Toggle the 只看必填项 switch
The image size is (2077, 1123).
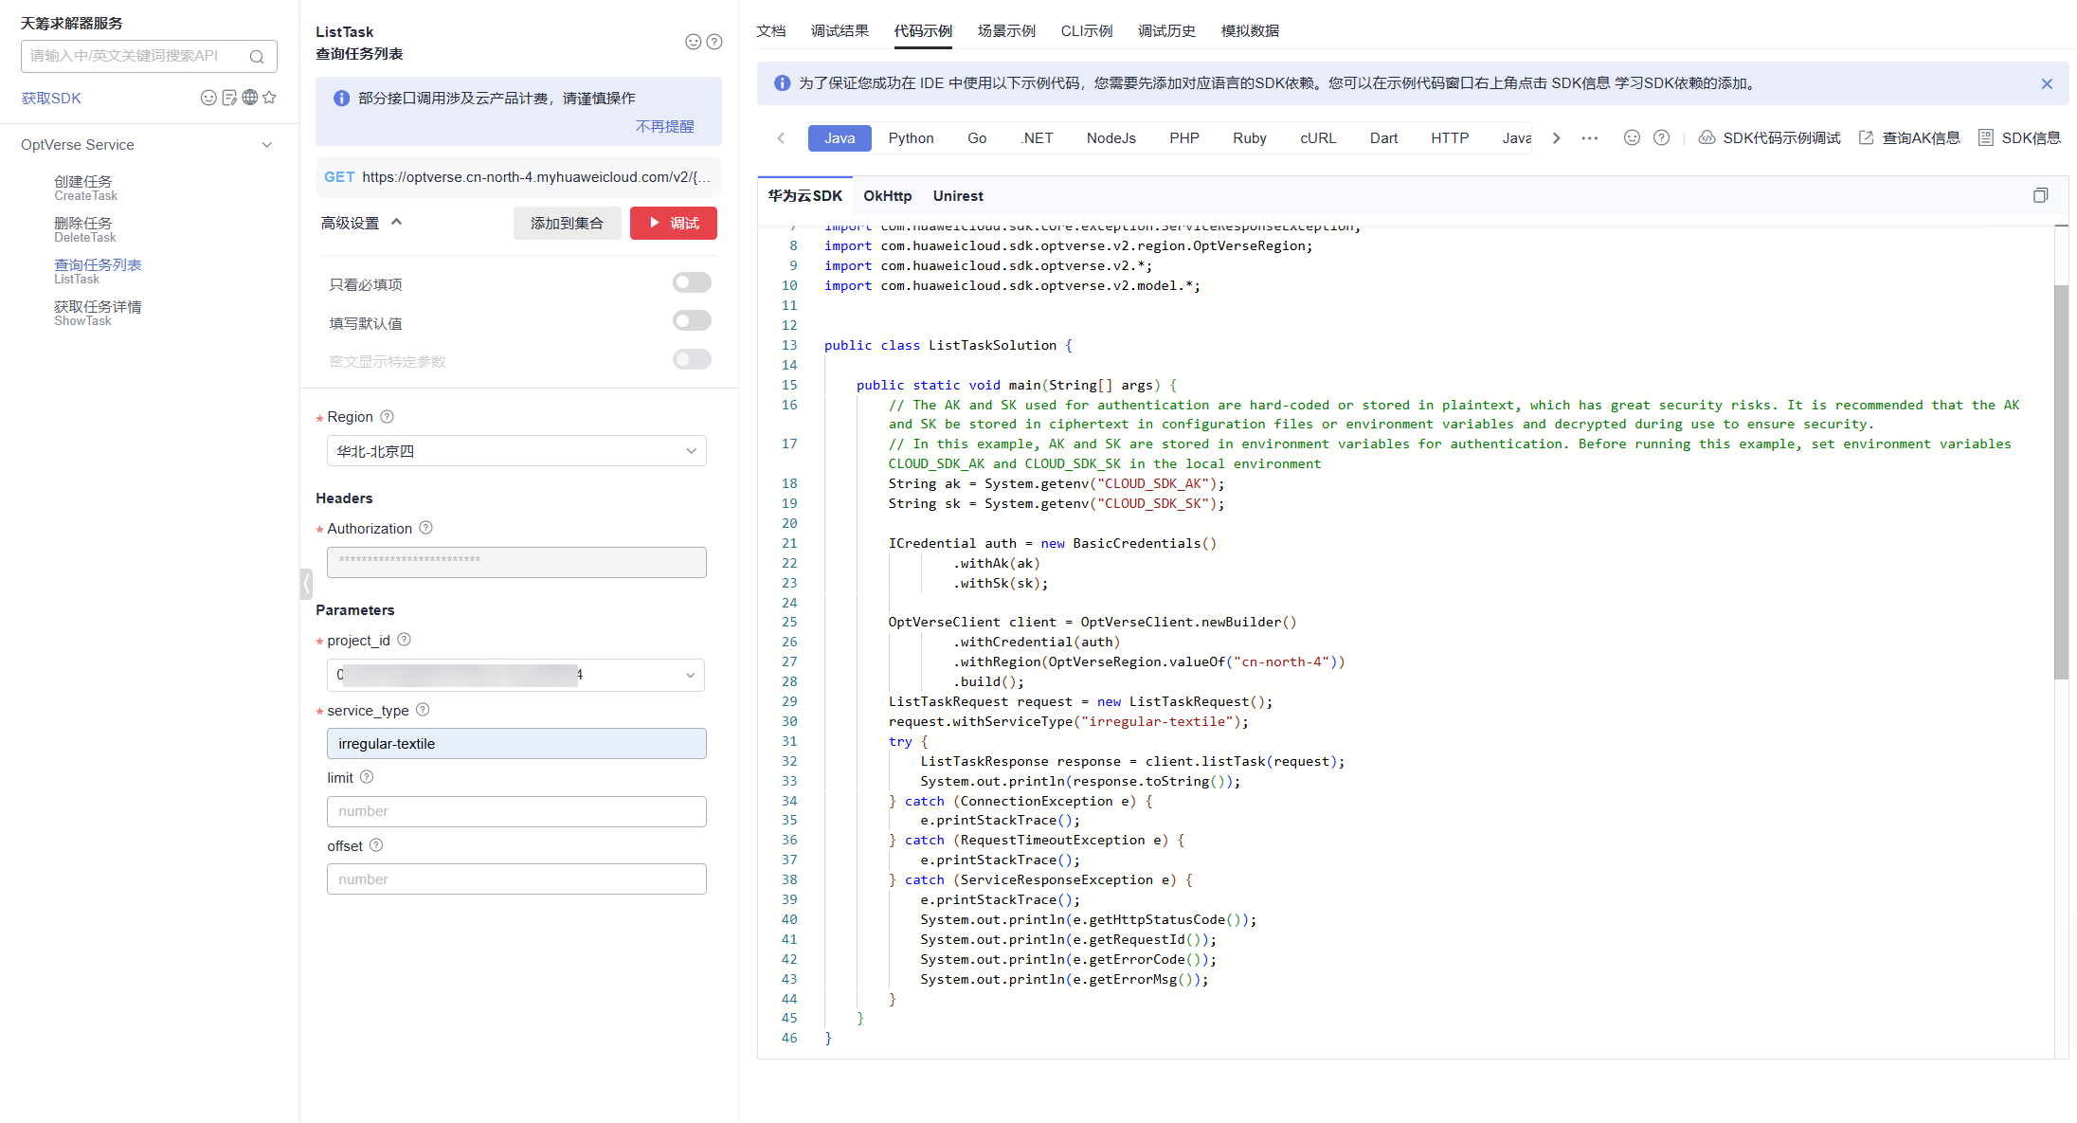click(692, 282)
